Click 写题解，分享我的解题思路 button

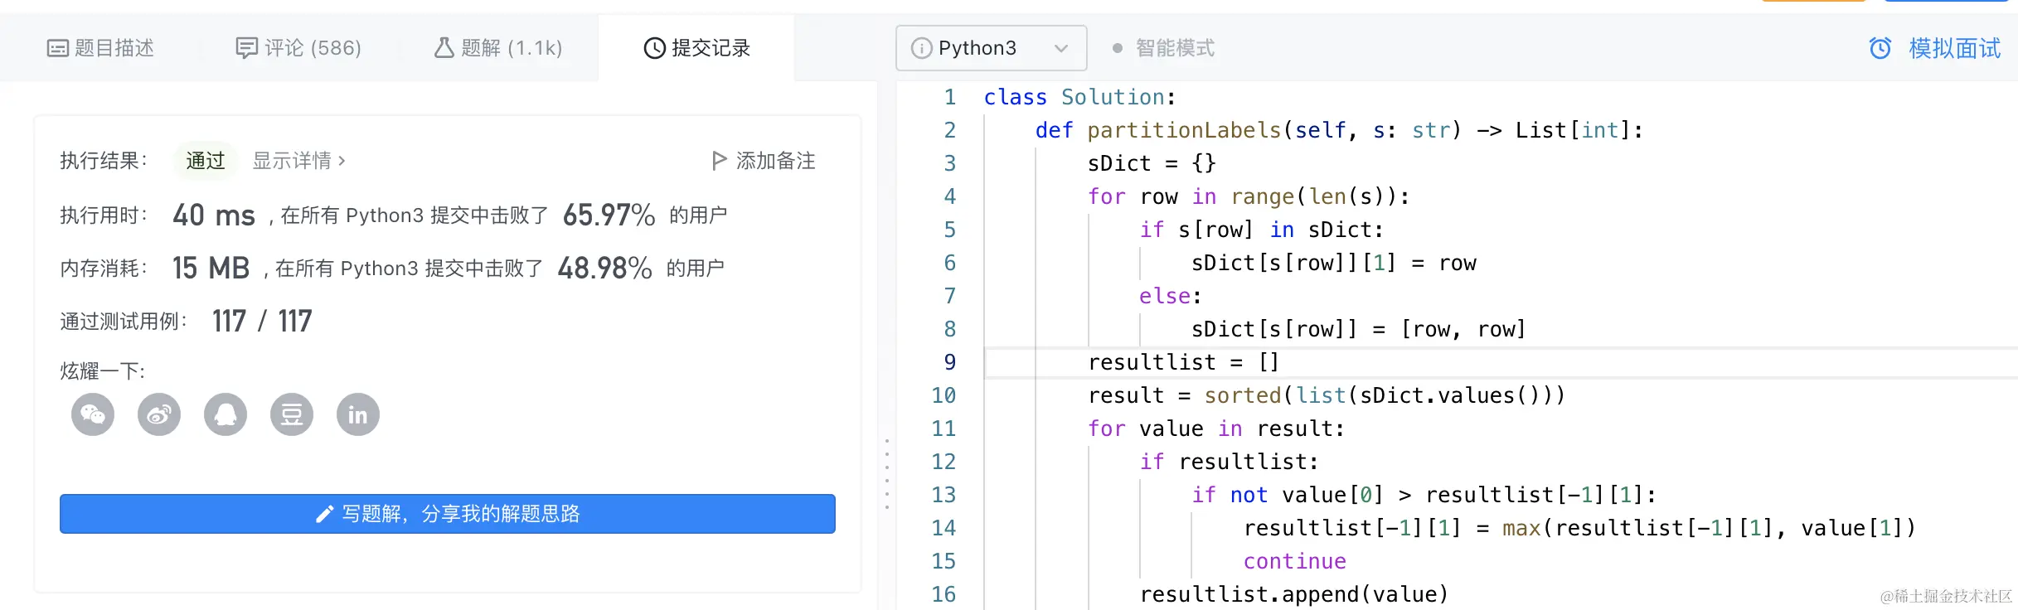click(448, 514)
